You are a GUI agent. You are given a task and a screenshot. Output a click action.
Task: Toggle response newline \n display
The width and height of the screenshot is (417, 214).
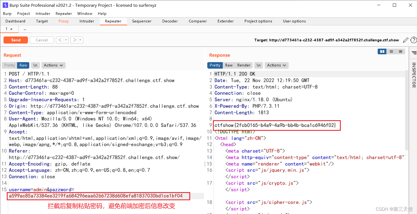tap(259, 65)
